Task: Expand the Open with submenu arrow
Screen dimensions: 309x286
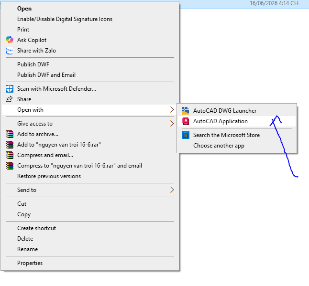Action: (172, 110)
